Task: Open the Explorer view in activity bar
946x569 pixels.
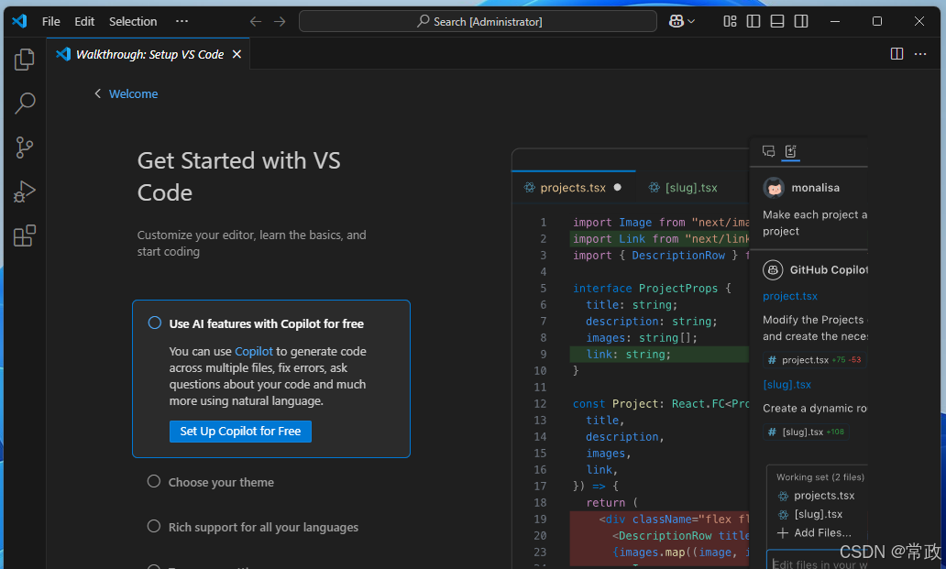Action: (24, 59)
